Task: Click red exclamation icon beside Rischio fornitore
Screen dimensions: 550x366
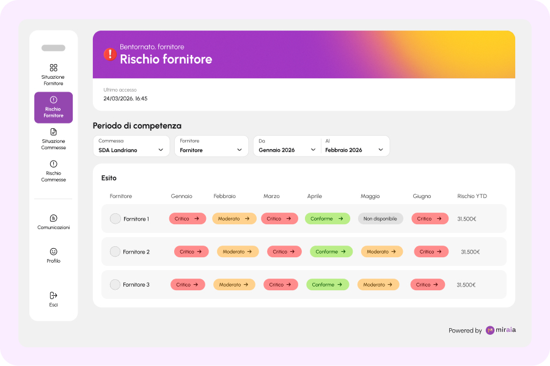Action: pos(110,54)
